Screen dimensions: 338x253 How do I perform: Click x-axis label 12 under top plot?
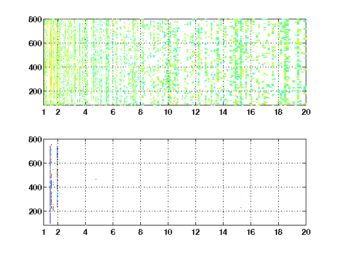coord(195,112)
